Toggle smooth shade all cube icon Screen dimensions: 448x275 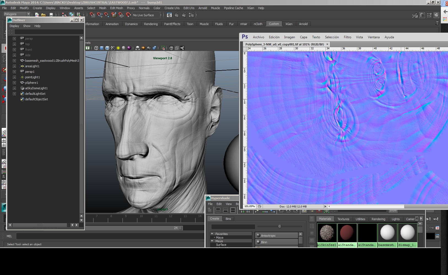pos(102,48)
